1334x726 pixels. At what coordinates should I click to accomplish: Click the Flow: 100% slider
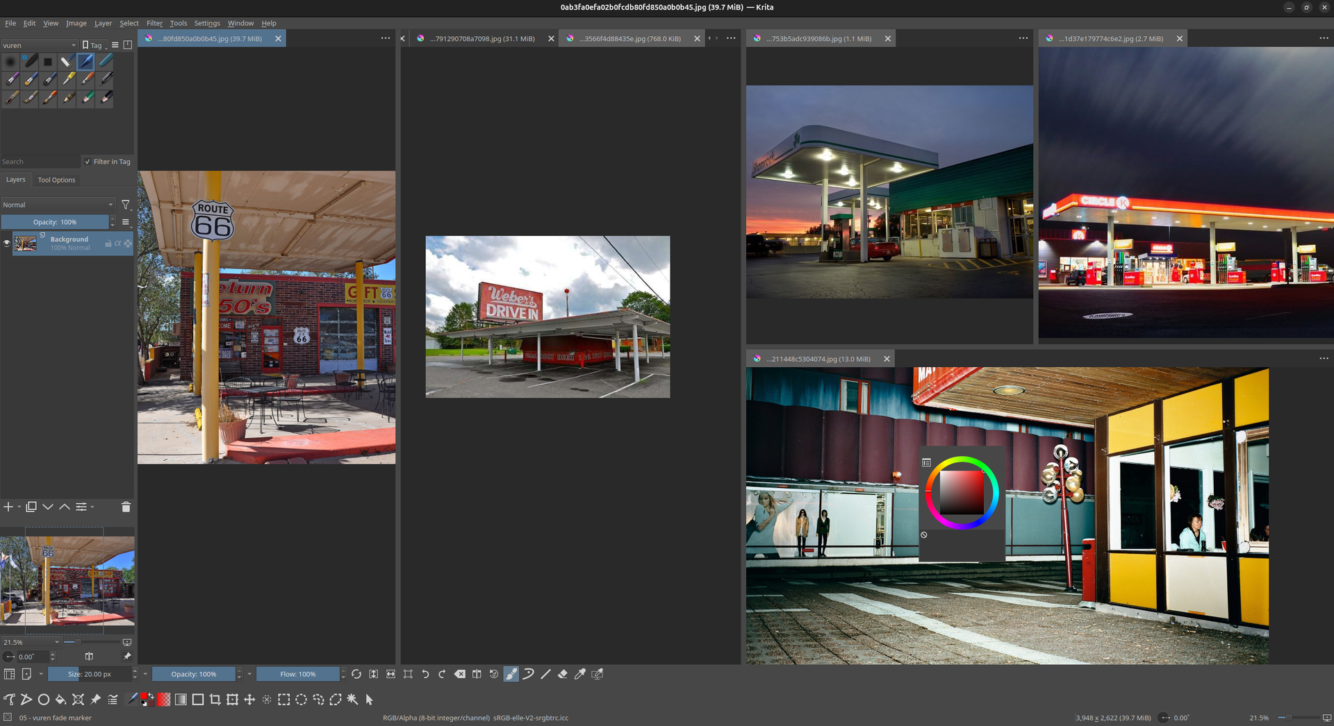[297, 674]
